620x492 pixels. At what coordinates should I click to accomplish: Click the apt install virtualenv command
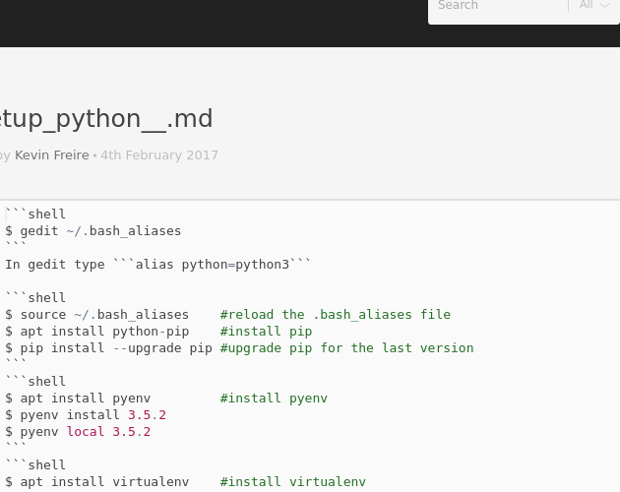tap(96, 482)
